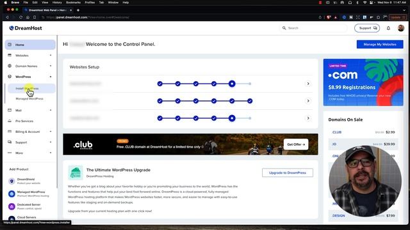Expand the Websites sidebar section
The width and height of the screenshot is (410, 230).
[51, 56]
